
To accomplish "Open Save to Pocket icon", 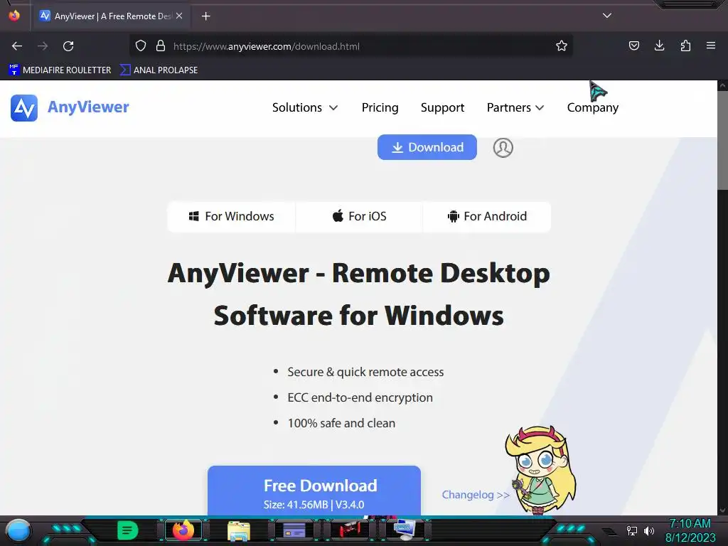I will click(633, 45).
